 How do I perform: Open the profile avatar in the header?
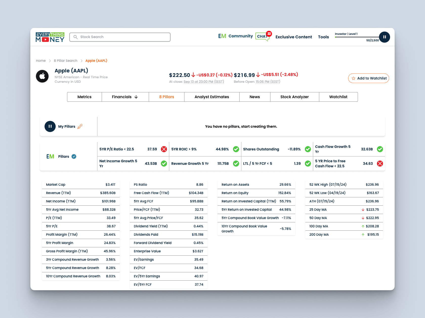[x=385, y=37]
